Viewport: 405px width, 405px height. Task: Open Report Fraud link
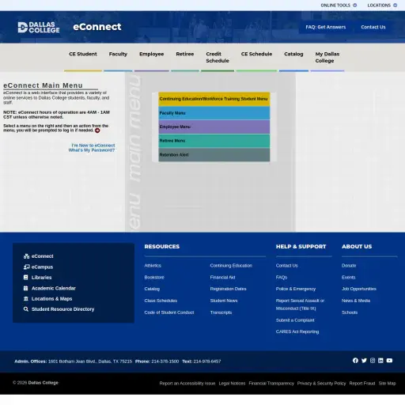(362, 384)
